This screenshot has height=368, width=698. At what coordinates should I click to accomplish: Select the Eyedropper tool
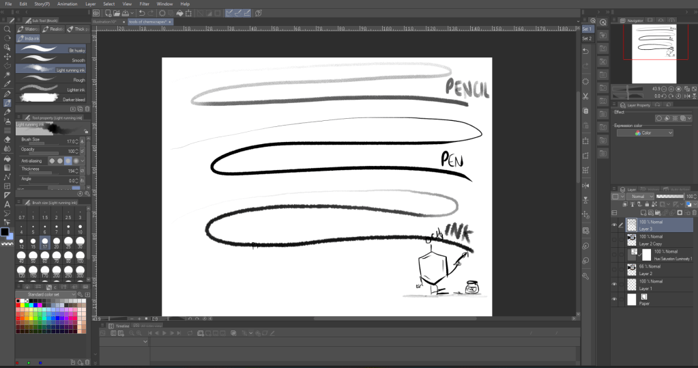click(7, 84)
